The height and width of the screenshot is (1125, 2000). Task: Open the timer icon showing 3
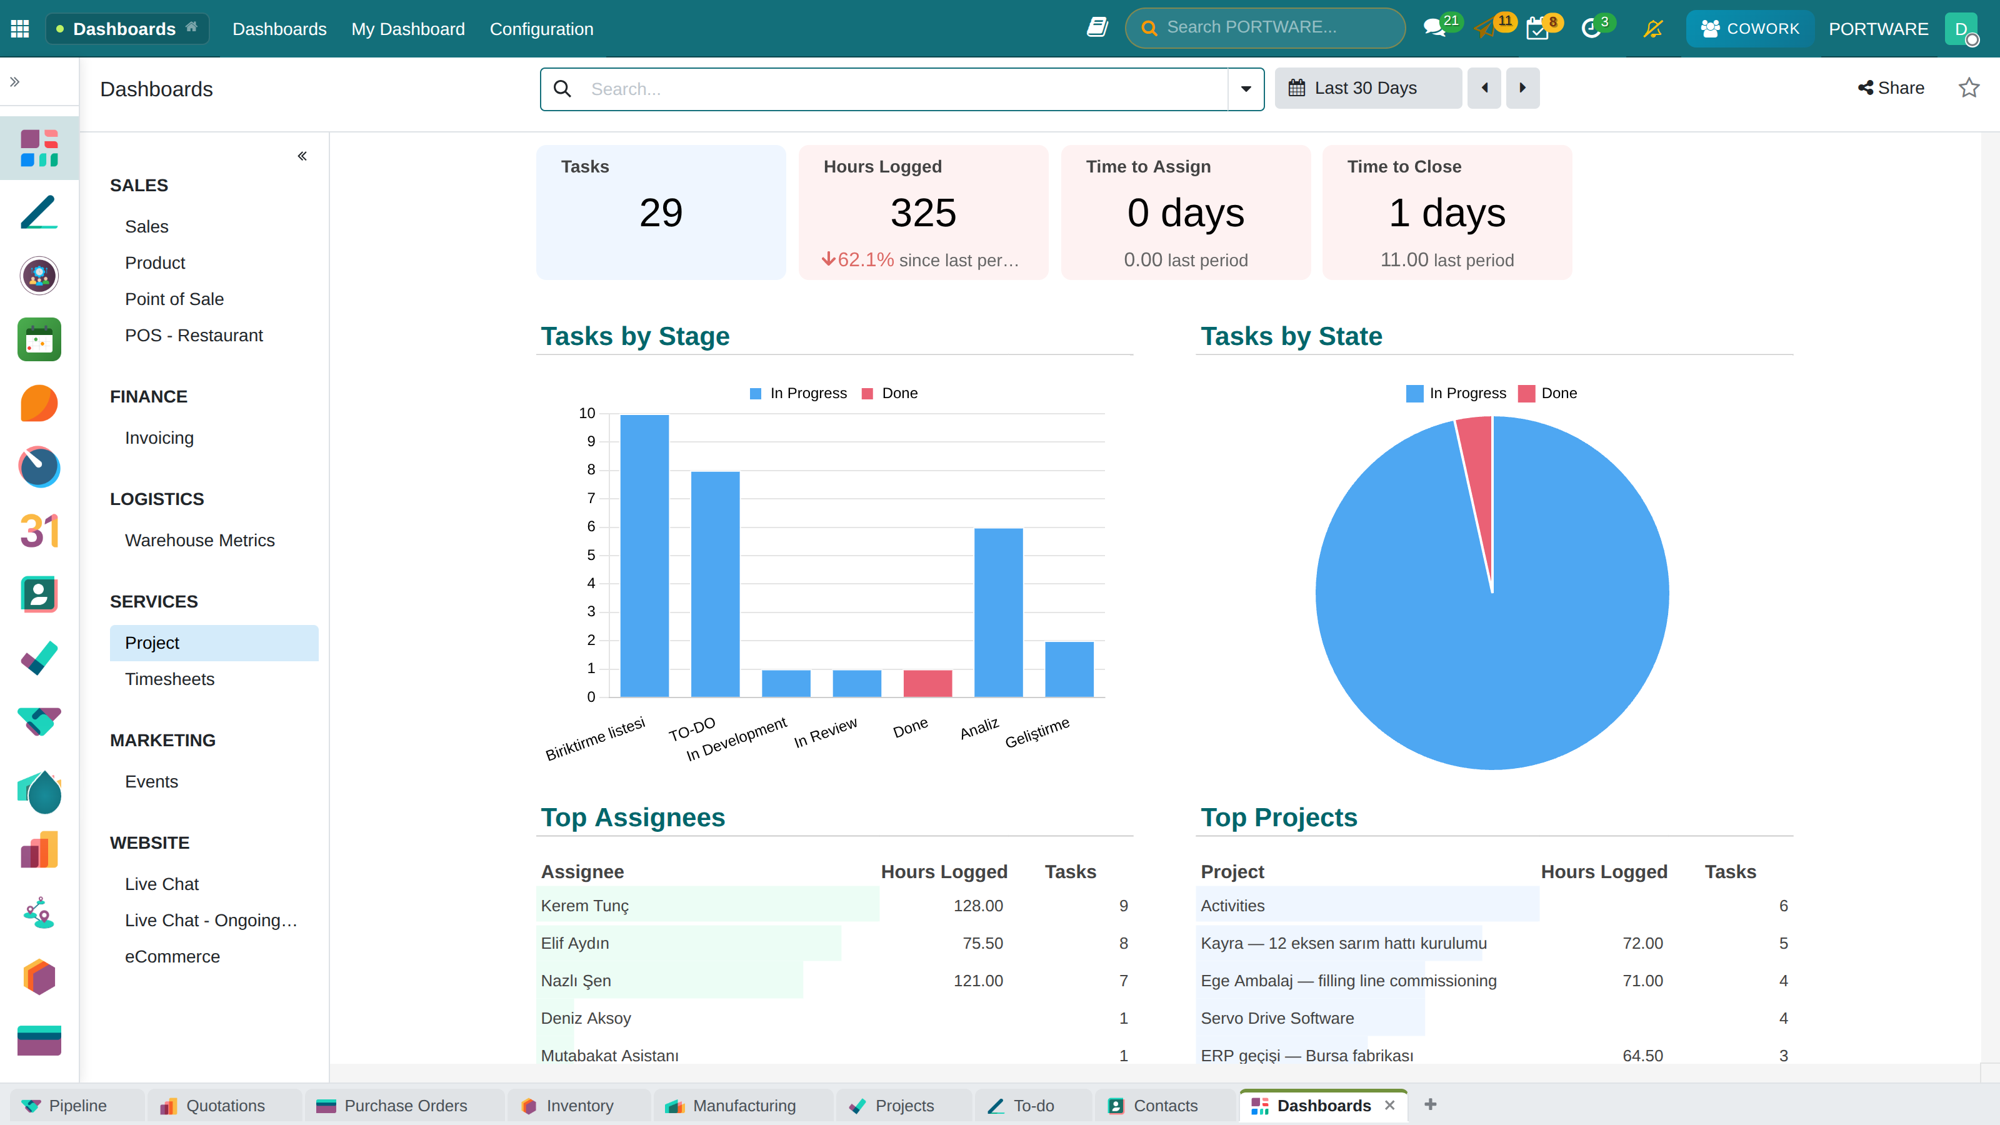pyautogui.click(x=1591, y=29)
